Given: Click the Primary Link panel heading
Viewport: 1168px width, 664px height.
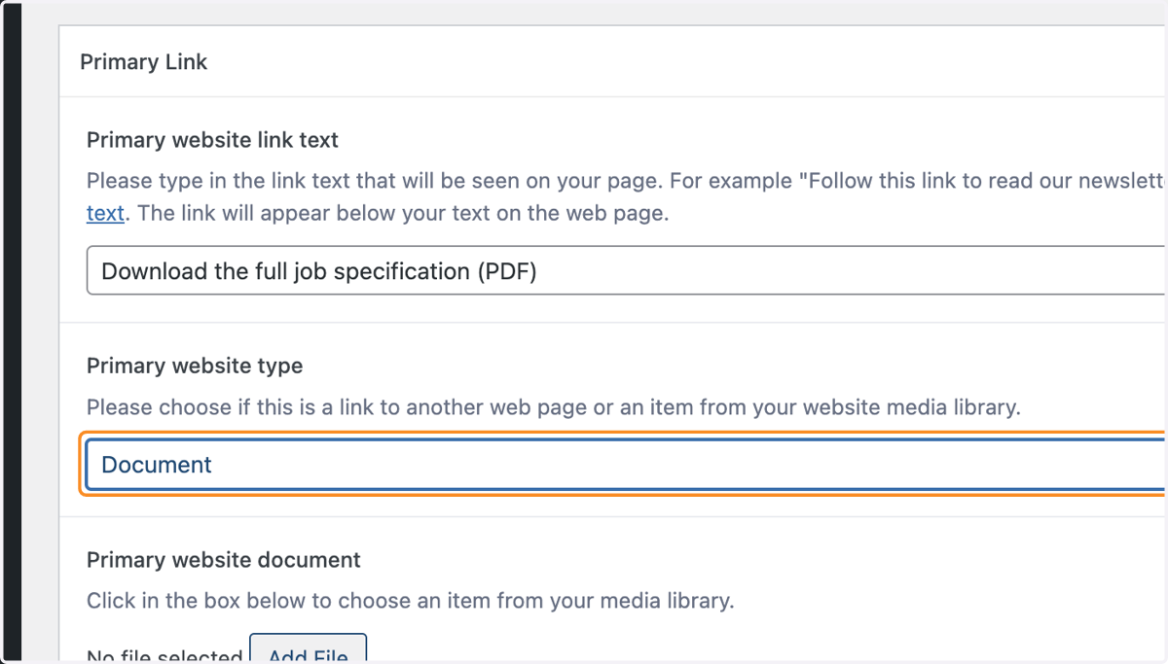Looking at the screenshot, I should [144, 61].
